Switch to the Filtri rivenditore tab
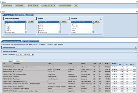 click(19, 15)
